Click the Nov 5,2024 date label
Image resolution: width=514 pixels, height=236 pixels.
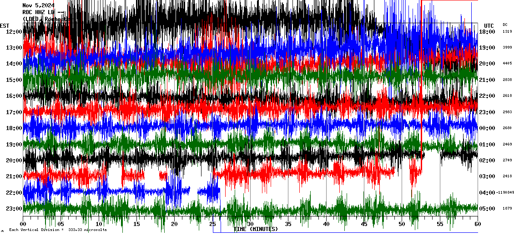(38, 5)
